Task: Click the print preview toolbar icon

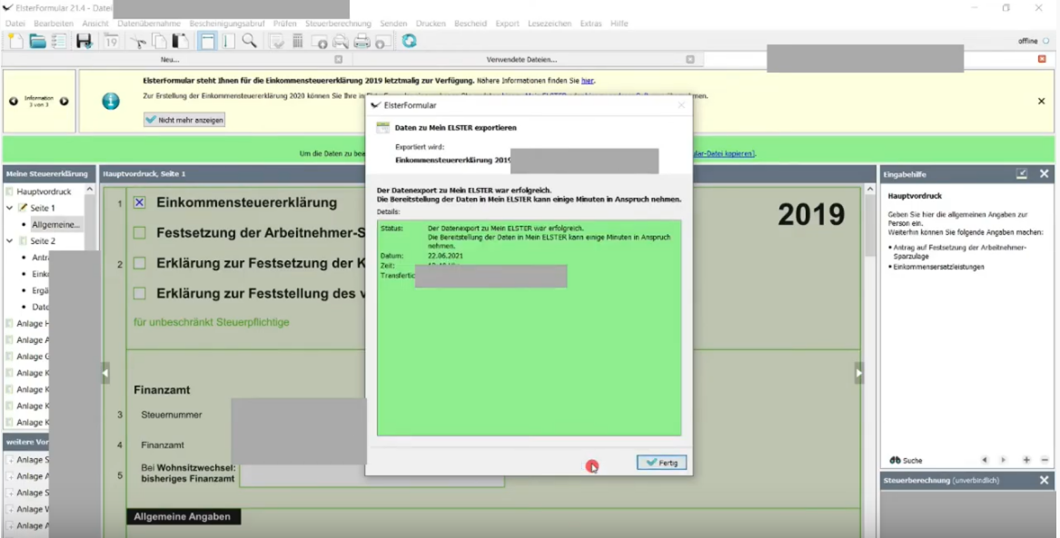Action: coord(340,41)
